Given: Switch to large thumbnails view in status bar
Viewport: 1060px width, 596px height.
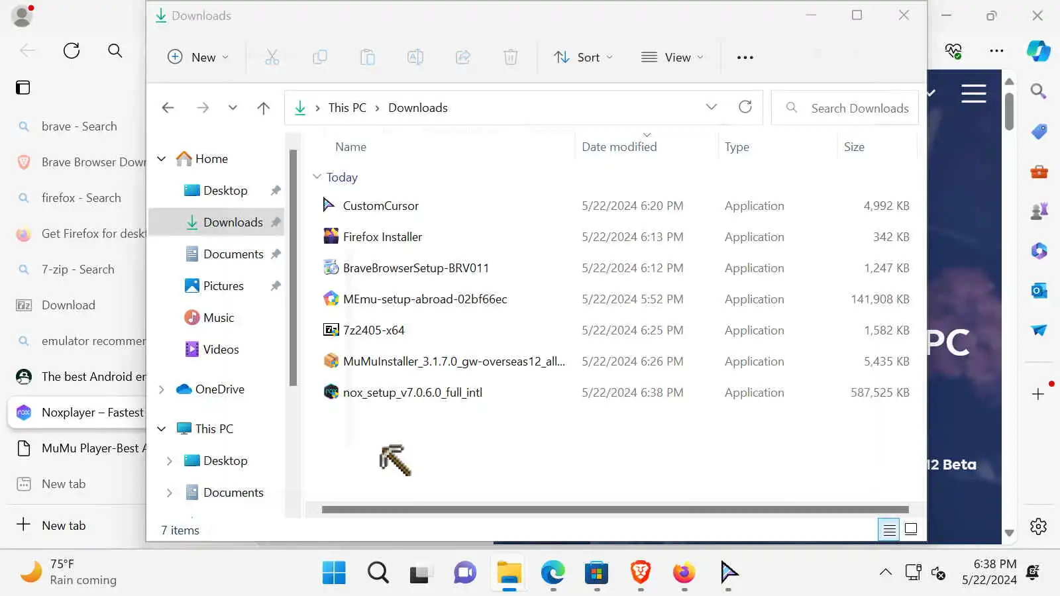Looking at the screenshot, I should (911, 530).
